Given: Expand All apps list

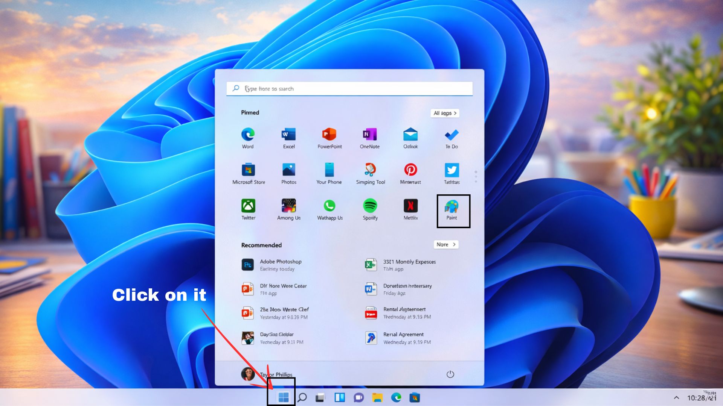Looking at the screenshot, I should [445, 113].
